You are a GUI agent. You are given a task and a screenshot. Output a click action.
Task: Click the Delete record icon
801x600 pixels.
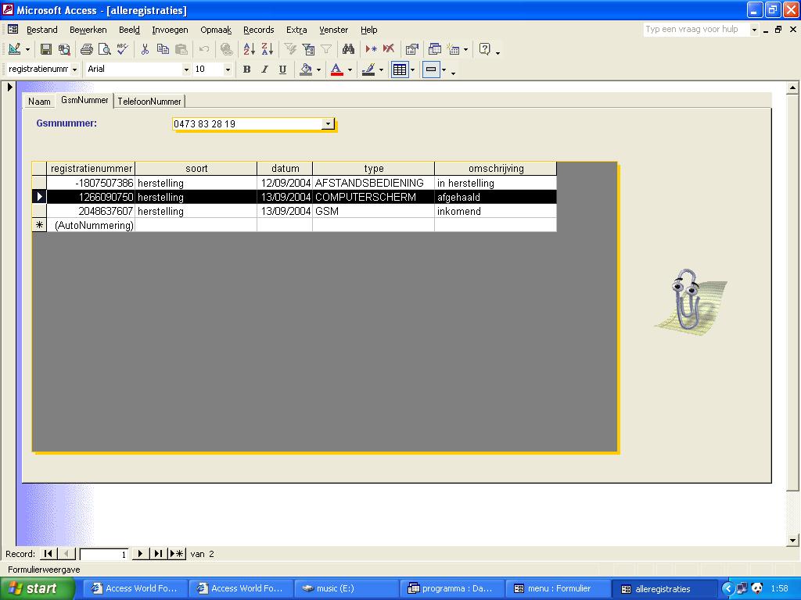click(389, 49)
